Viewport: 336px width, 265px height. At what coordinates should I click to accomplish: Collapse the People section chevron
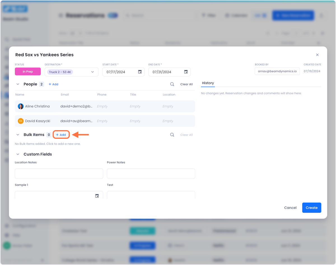click(18, 84)
